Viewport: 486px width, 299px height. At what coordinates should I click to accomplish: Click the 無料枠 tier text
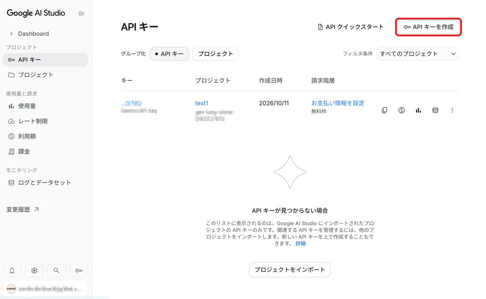[x=319, y=112]
